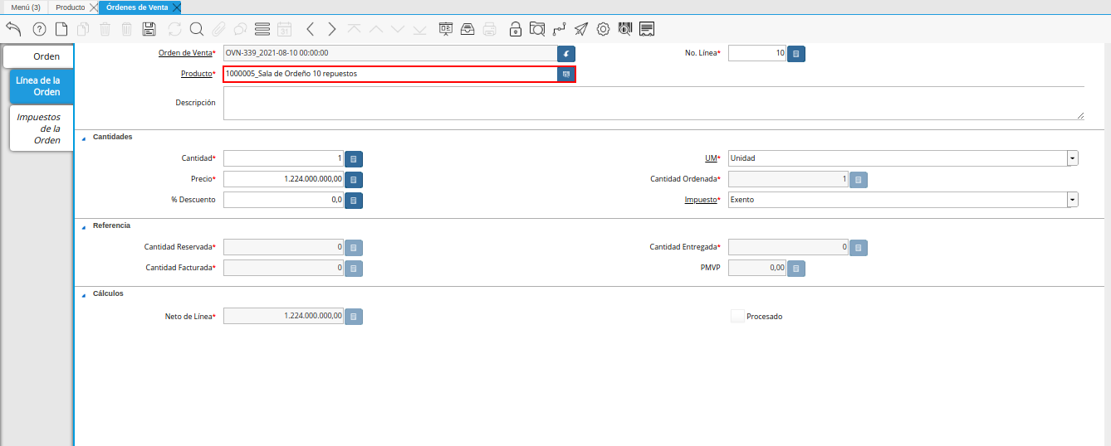Open the report presentation board icon
The height and width of the screenshot is (446, 1111).
pyautogui.click(x=446, y=29)
